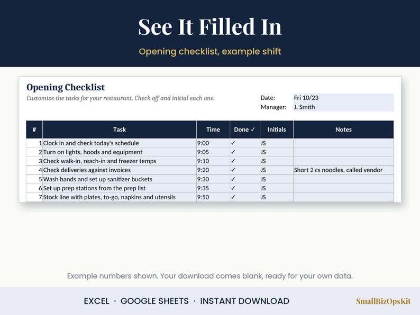Click the 9:30 time cell
This screenshot has height=315, width=420.
coord(213,179)
